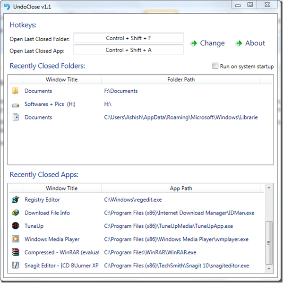Select the WinRAR.exe path

click(x=150, y=252)
